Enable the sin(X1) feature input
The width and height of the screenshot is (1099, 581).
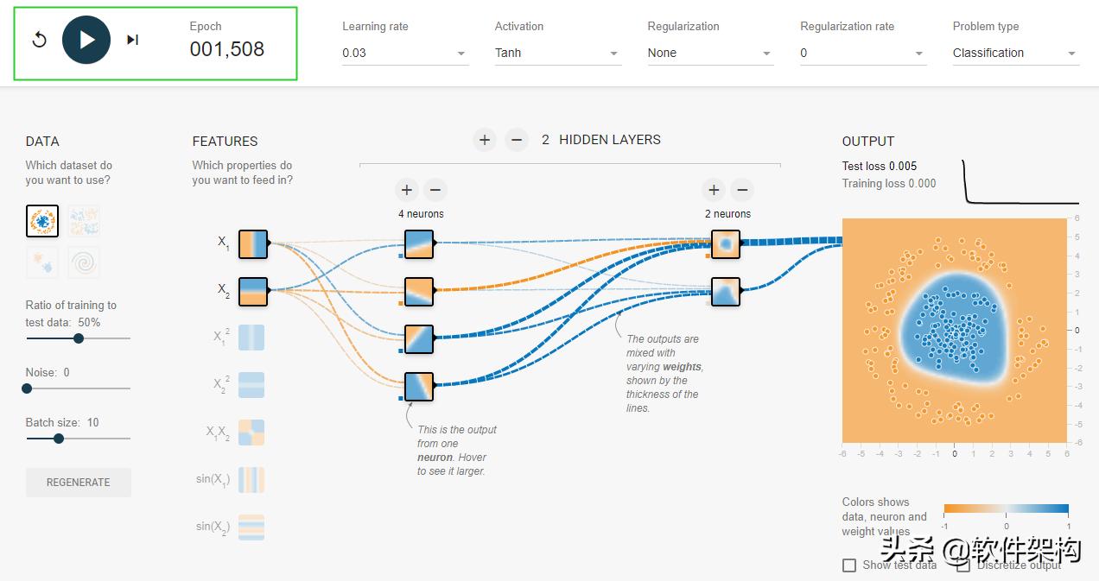pos(251,479)
